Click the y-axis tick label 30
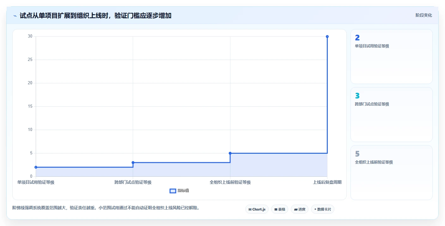The height and width of the screenshot is (226, 445). click(x=30, y=36)
